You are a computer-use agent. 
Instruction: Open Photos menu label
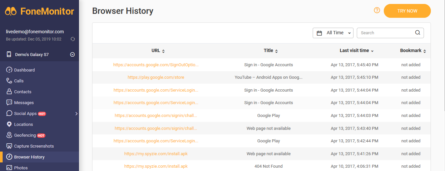pyautogui.click(x=21, y=168)
